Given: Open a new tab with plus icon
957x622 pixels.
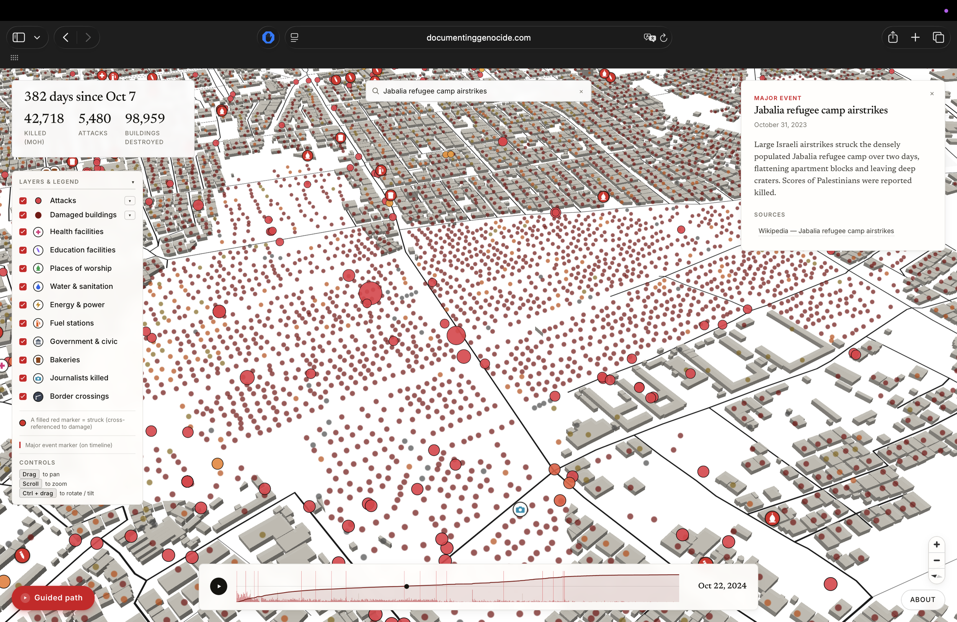Looking at the screenshot, I should [915, 38].
